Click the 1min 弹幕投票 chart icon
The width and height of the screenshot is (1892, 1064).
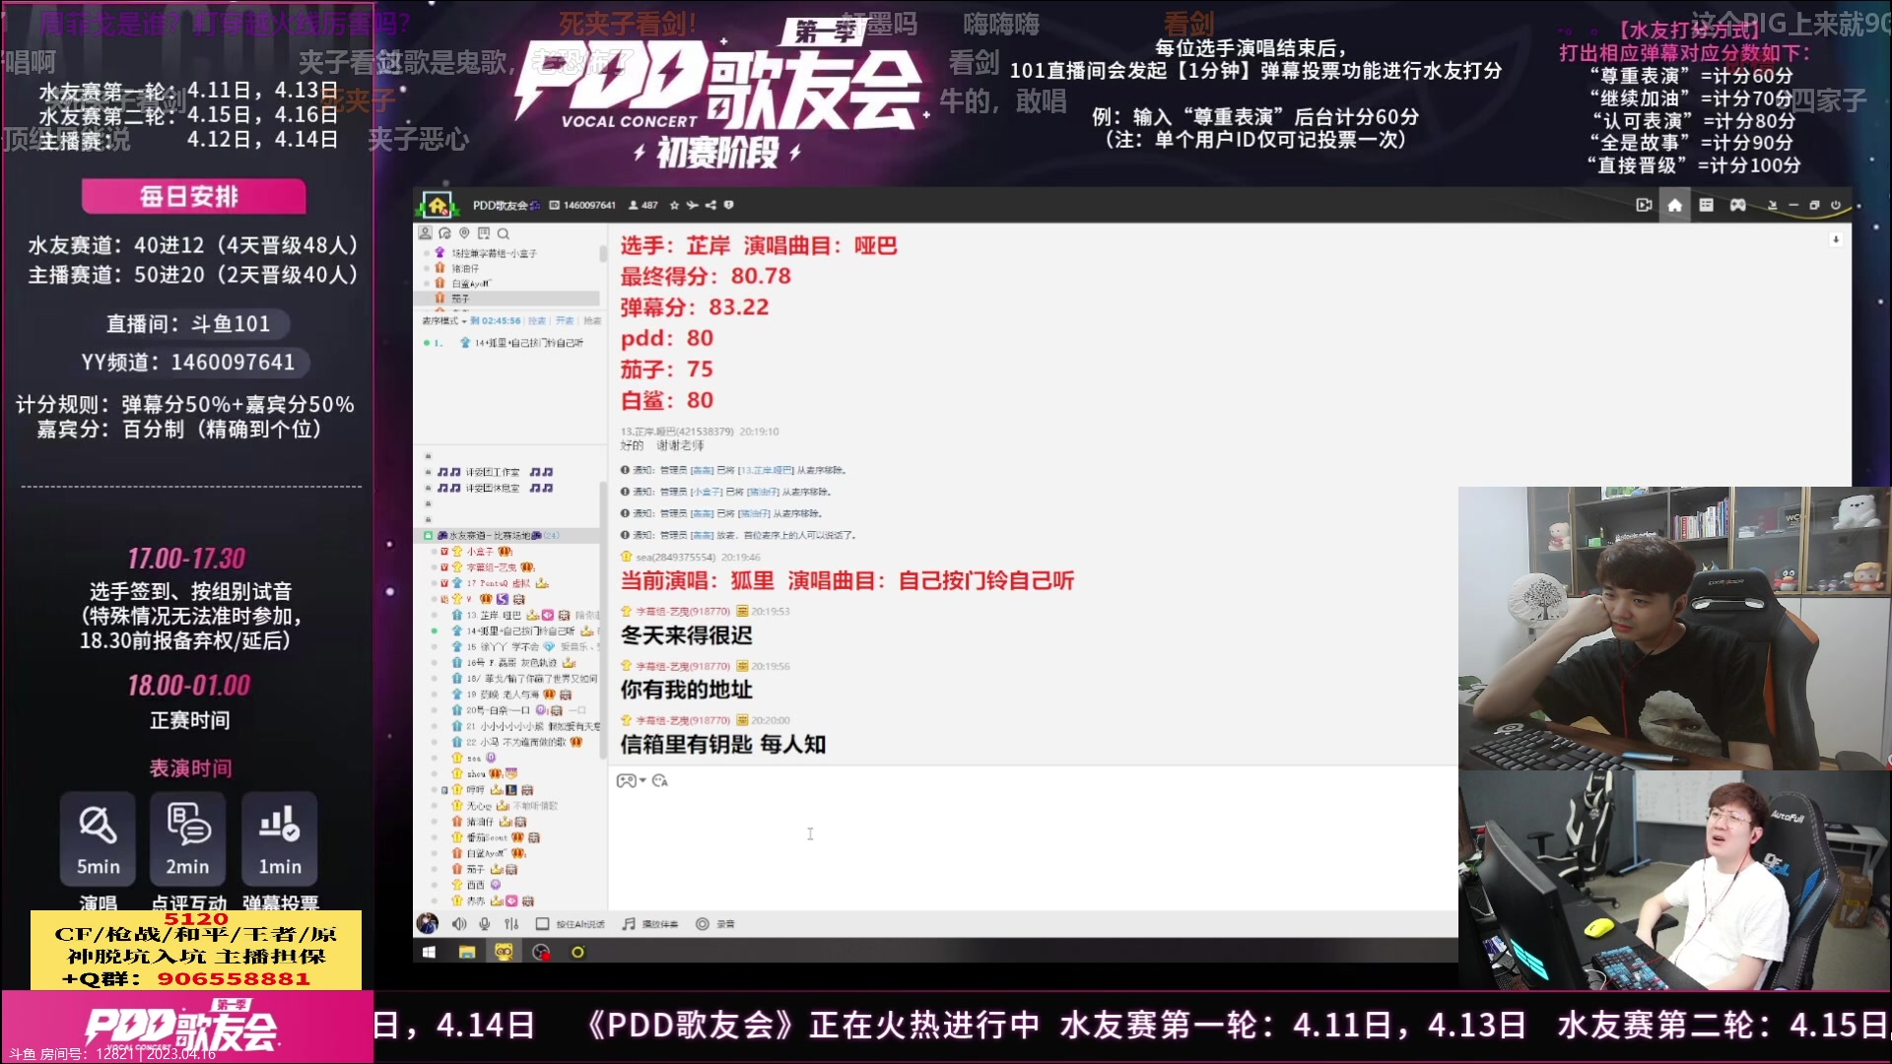pyautogui.click(x=280, y=825)
